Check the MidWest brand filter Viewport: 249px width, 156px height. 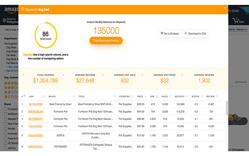pos(5,114)
